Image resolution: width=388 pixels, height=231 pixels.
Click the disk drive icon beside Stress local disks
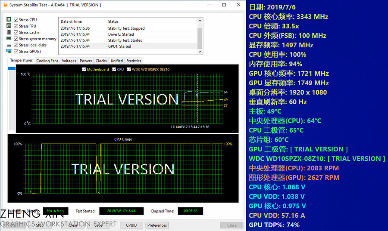(x=9, y=45)
